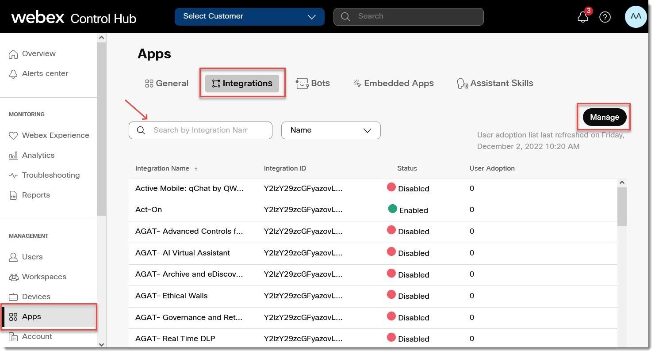The image size is (655, 354).
Task: Click the Manage button
Action: 604,117
